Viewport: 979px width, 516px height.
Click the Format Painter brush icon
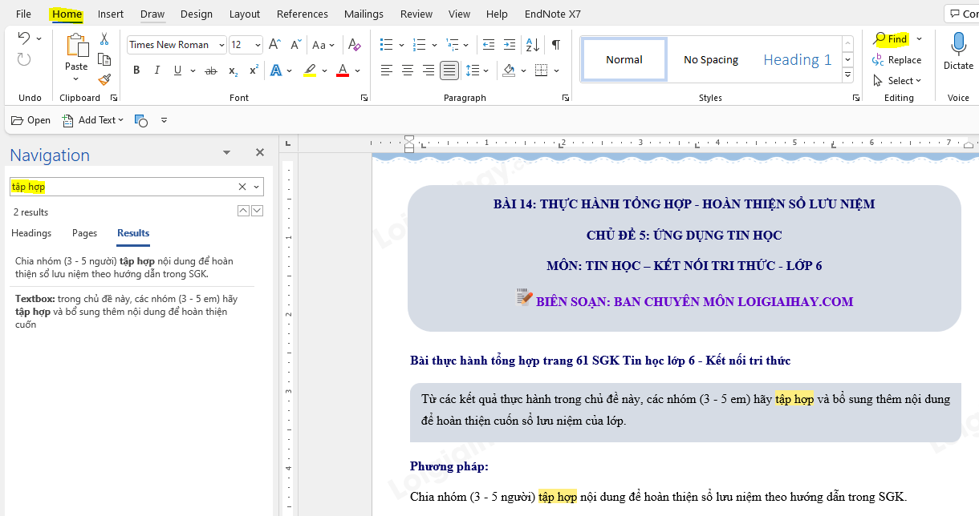tap(104, 79)
